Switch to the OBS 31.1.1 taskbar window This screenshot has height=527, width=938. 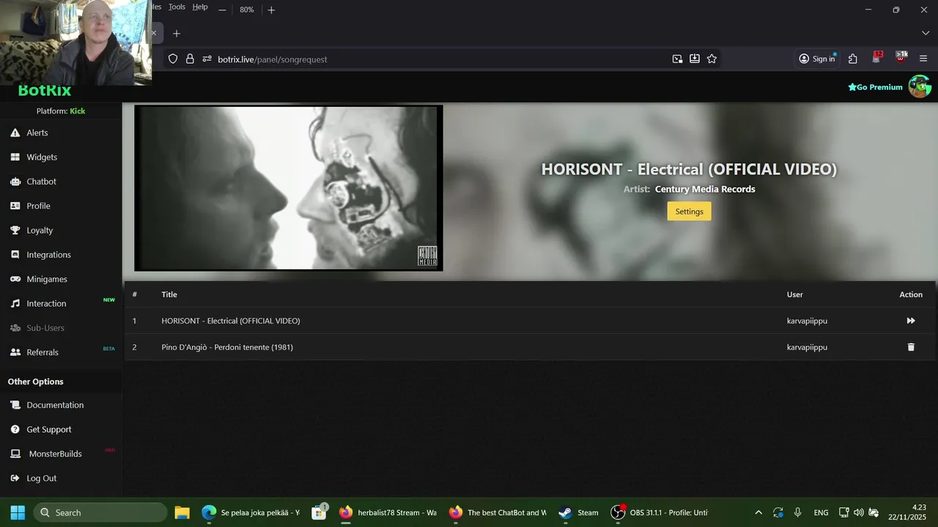point(660,512)
